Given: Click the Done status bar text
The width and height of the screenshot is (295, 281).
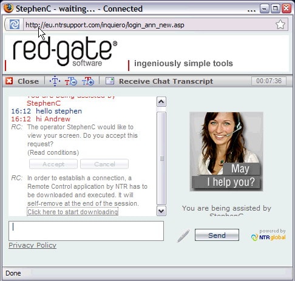Looking at the screenshot, I should click(13, 273).
